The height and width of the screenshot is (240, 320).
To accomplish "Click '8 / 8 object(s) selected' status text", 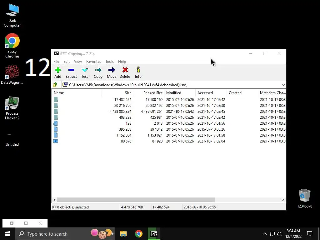I will point(70,207).
